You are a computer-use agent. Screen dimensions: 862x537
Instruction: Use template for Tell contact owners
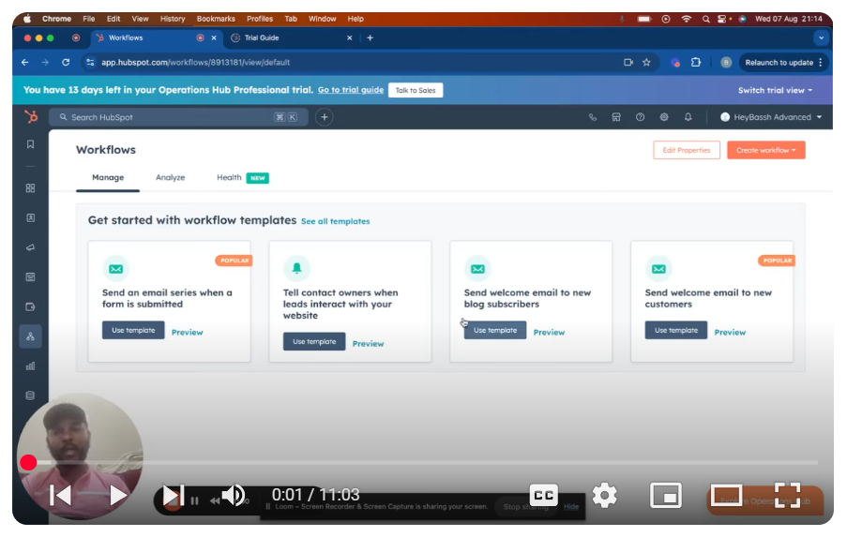(x=314, y=341)
